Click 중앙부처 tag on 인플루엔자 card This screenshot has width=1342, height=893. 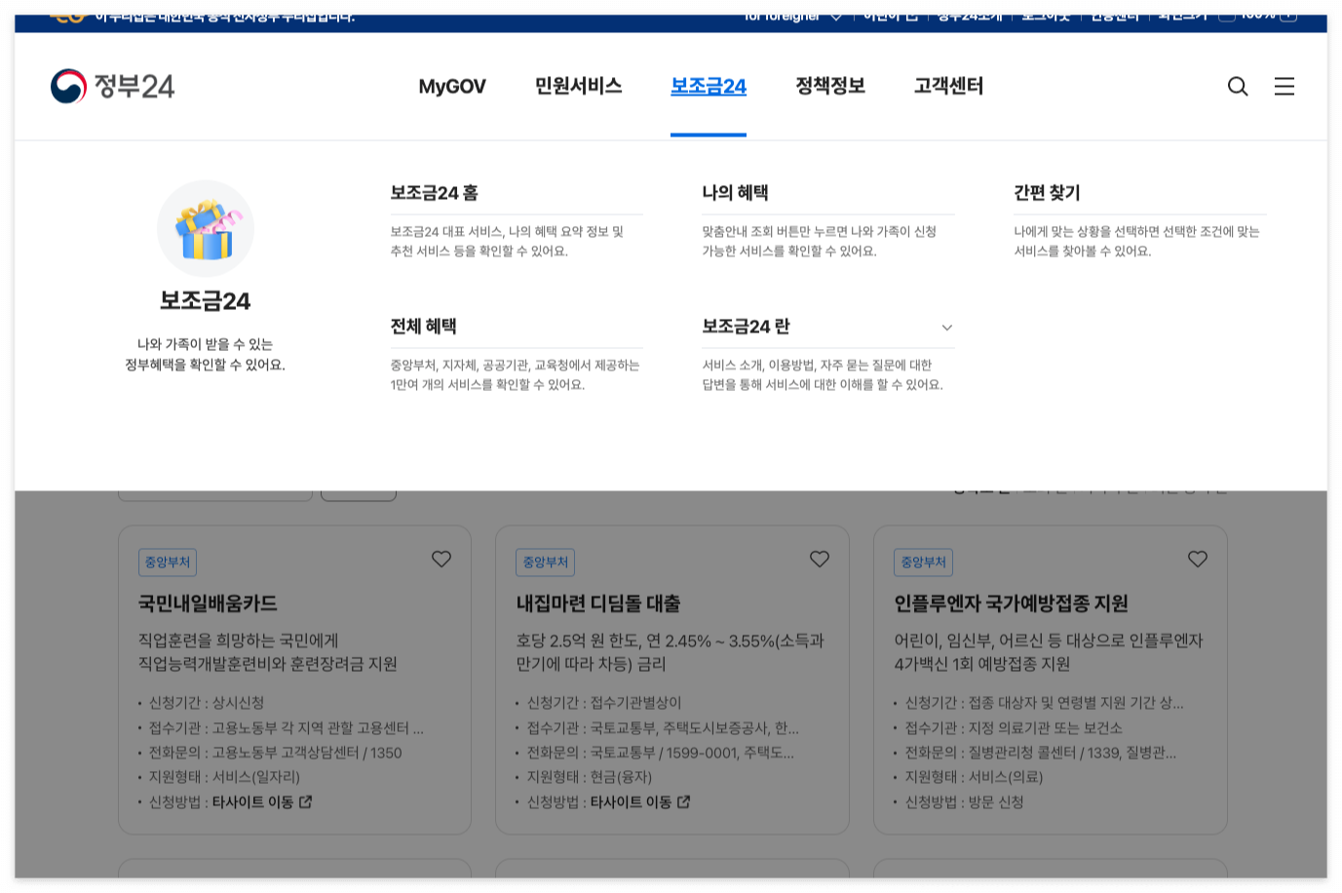coord(924,563)
